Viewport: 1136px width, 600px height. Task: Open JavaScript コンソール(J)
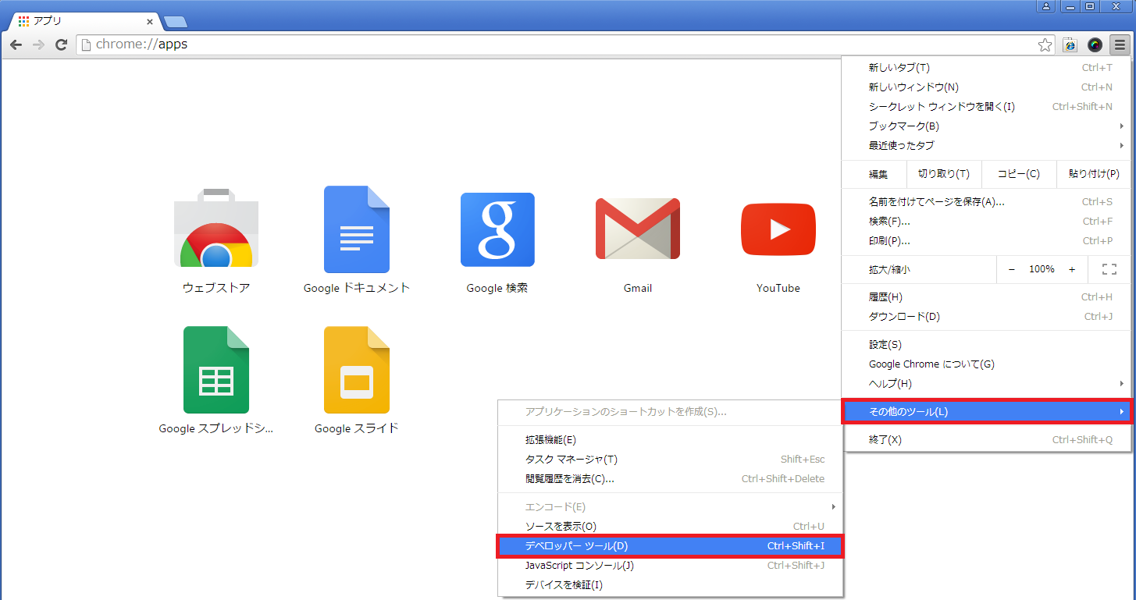pos(670,566)
